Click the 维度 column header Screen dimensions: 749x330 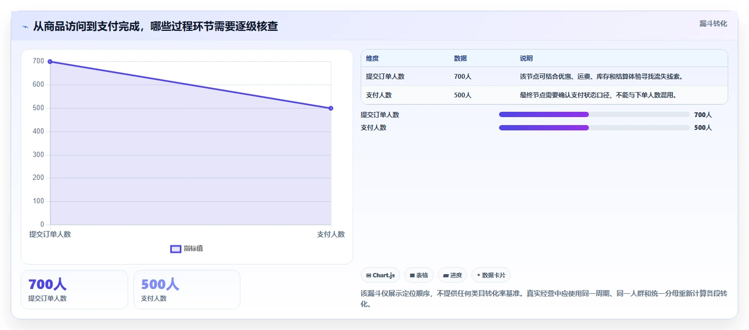pyautogui.click(x=372, y=59)
